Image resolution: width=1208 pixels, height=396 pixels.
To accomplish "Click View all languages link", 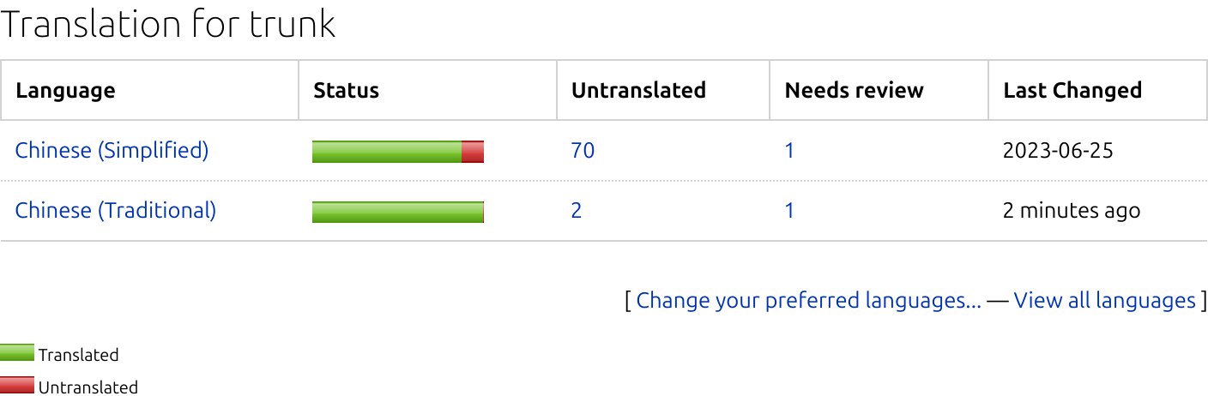I will (1104, 301).
